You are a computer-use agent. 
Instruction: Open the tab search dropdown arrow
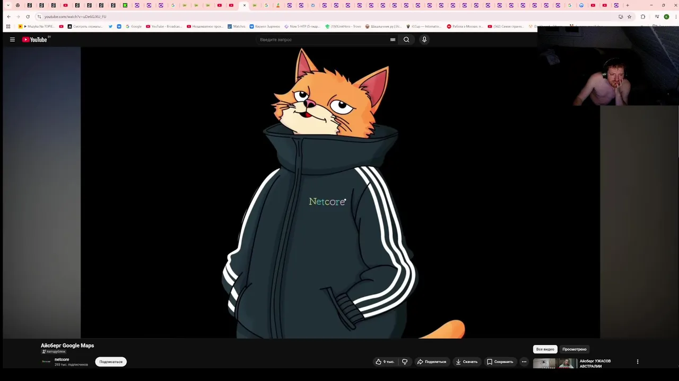pos(7,5)
